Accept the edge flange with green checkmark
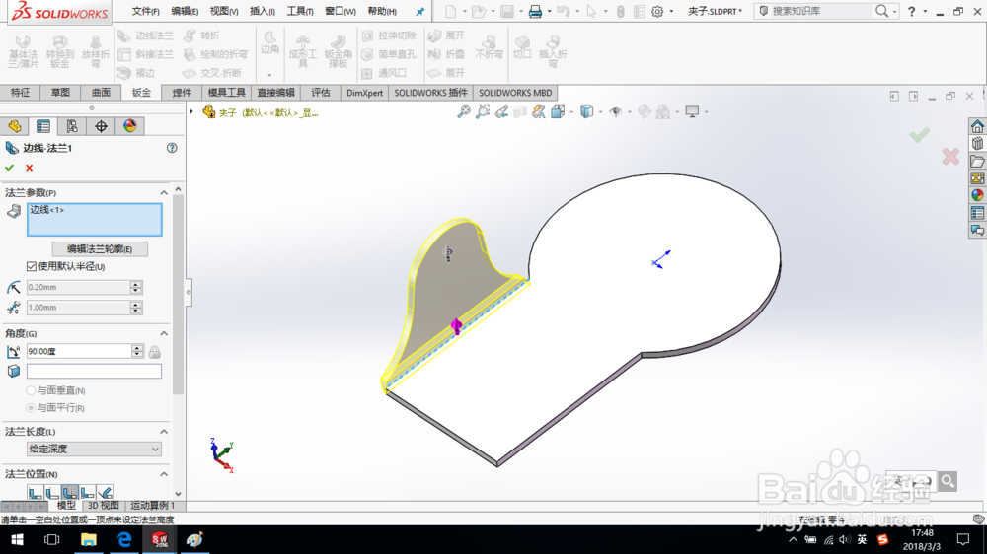The width and height of the screenshot is (987, 554). (10, 168)
